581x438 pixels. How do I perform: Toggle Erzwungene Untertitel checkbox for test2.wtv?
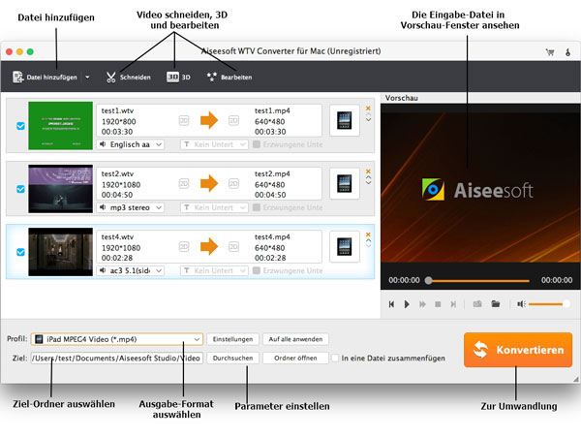pos(256,207)
